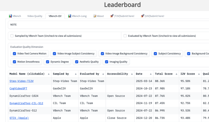
Task: Uncheck Video-Image Background Consistency dimension
Action: pyautogui.click(x=102, y=54)
